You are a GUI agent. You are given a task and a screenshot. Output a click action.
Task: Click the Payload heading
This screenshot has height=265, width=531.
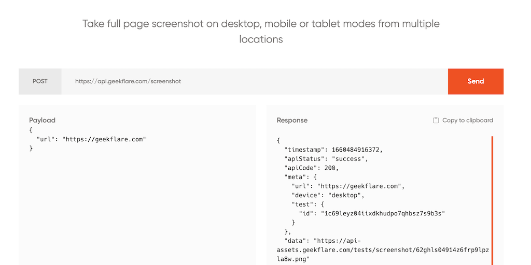click(x=42, y=120)
